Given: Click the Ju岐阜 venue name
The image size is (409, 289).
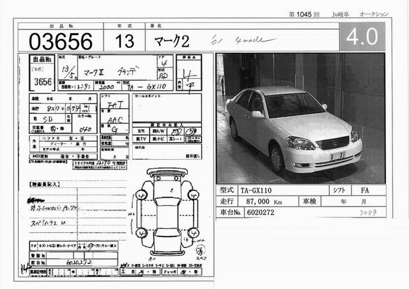Looking at the screenshot, I should point(341,14).
